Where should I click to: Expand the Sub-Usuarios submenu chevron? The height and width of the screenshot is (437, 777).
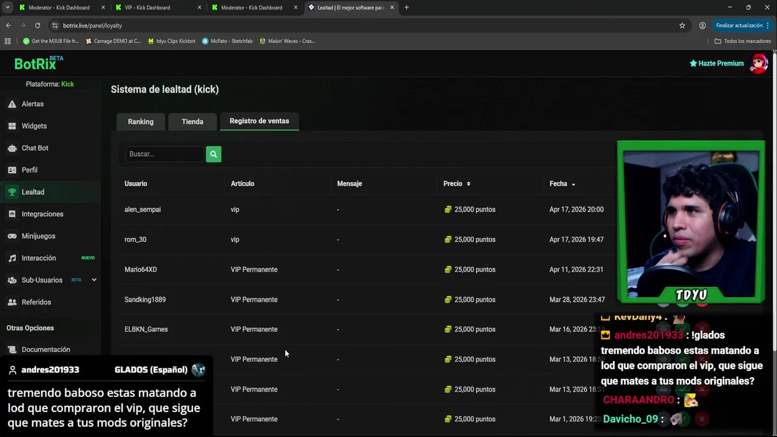coord(94,280)
